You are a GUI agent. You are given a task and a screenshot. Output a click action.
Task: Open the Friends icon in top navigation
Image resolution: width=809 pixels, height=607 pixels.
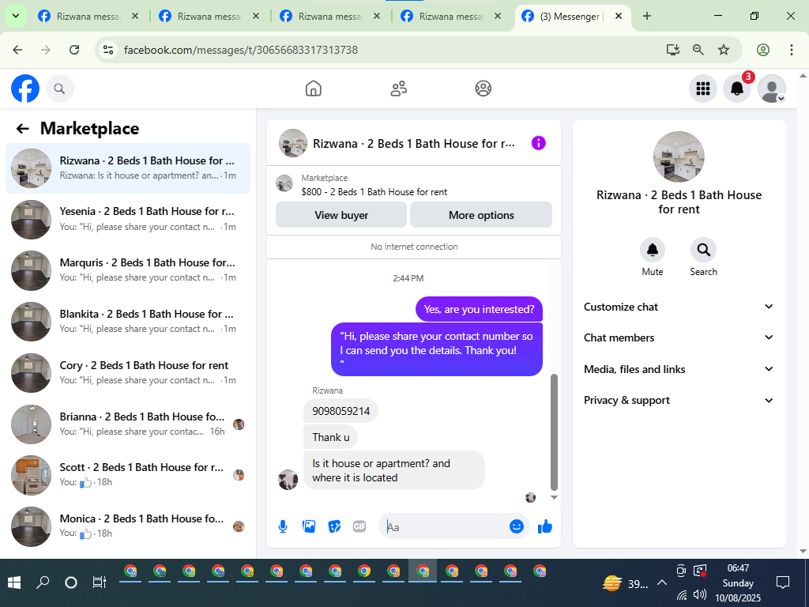coord(398,89)
